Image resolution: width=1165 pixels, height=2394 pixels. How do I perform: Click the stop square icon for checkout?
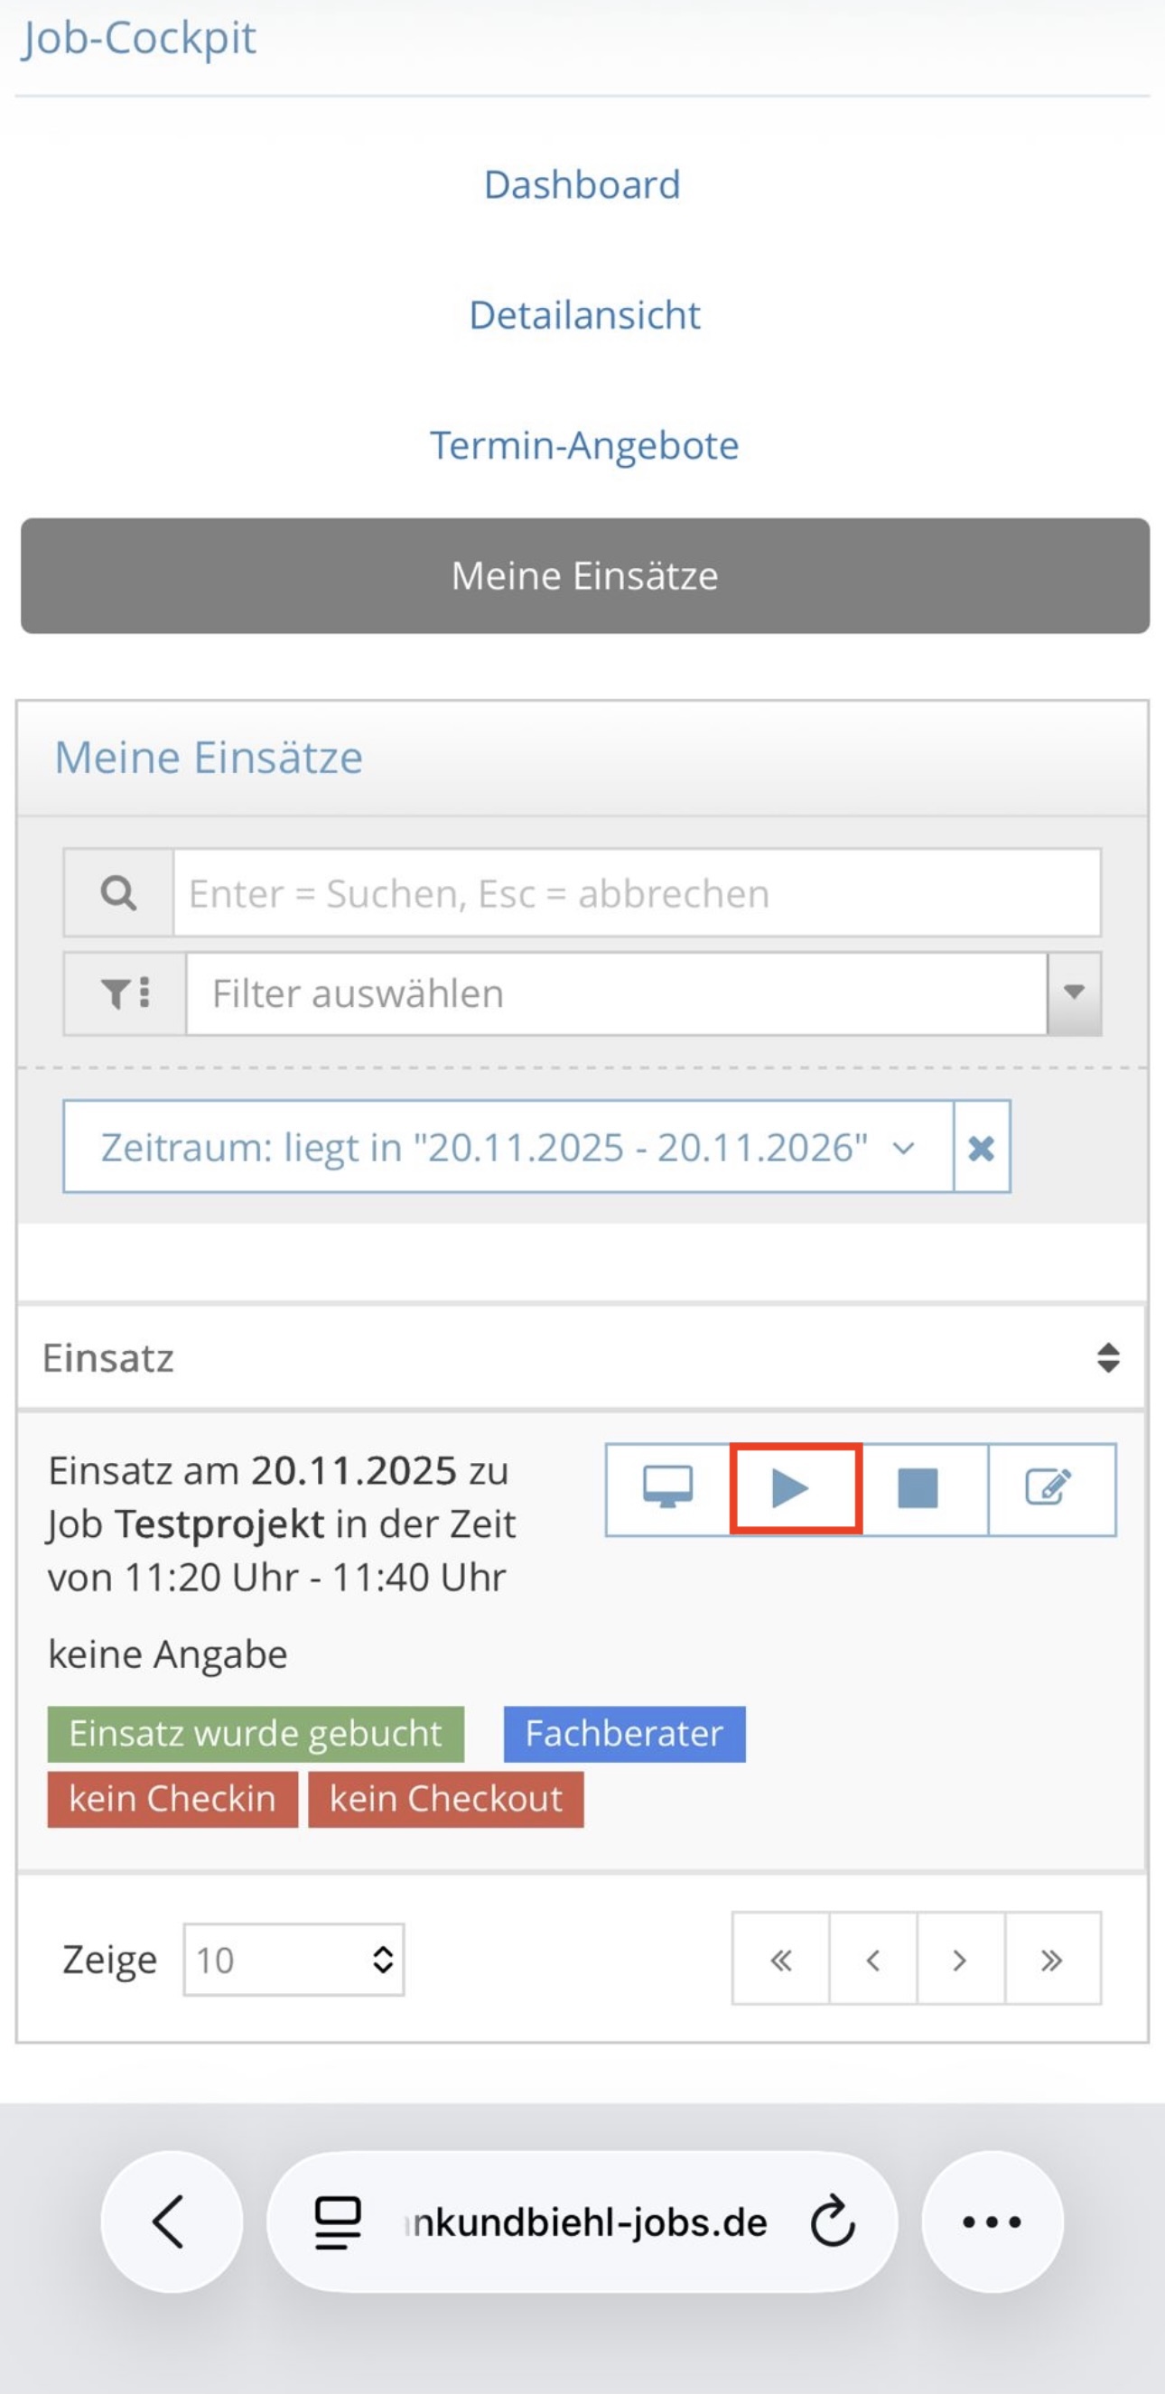918,1489
